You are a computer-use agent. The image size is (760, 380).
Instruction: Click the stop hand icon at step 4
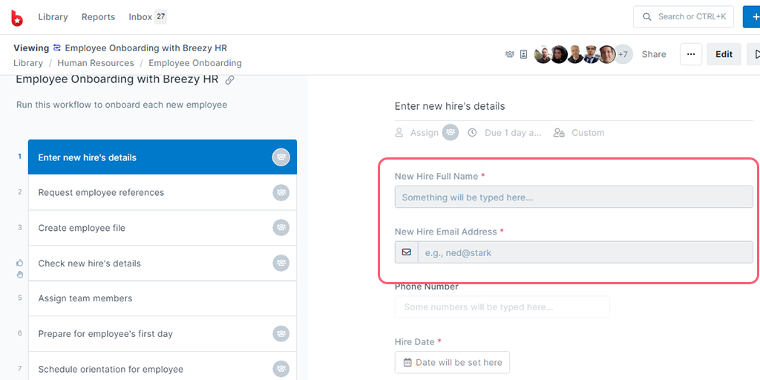[x=20, y=275]
